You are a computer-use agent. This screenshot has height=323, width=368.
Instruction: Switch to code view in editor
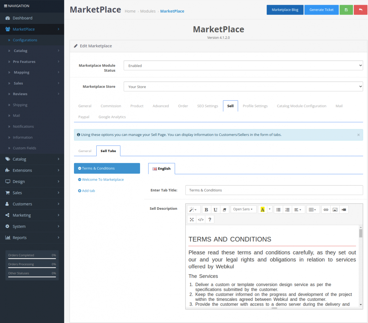tap(201, 219)
